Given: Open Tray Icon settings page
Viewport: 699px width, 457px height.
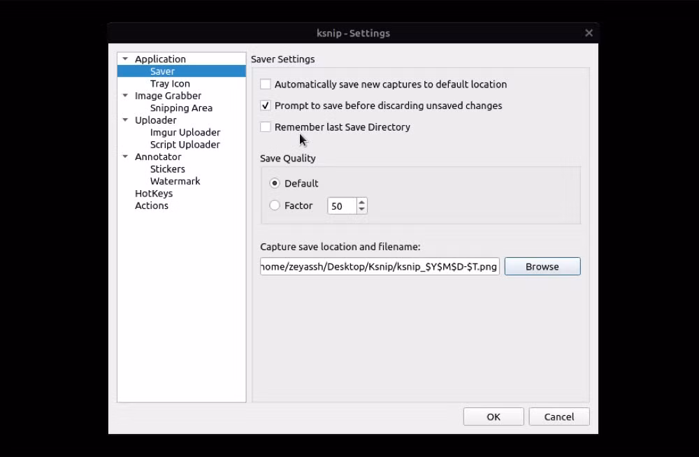Looking at the screenshot, I should pyautogui.click(x=170, y=83).
